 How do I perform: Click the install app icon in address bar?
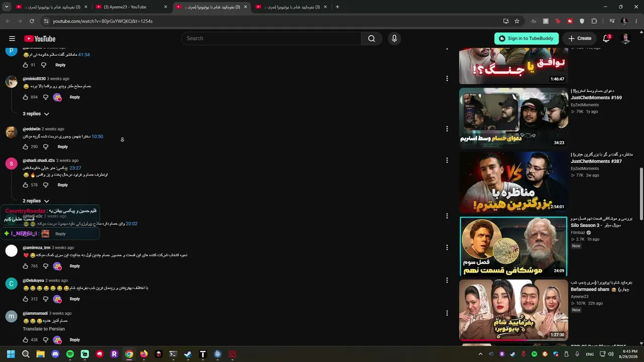[506, 21]
